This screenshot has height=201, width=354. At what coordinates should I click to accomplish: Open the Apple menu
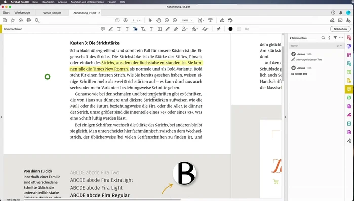click(5, 2)
